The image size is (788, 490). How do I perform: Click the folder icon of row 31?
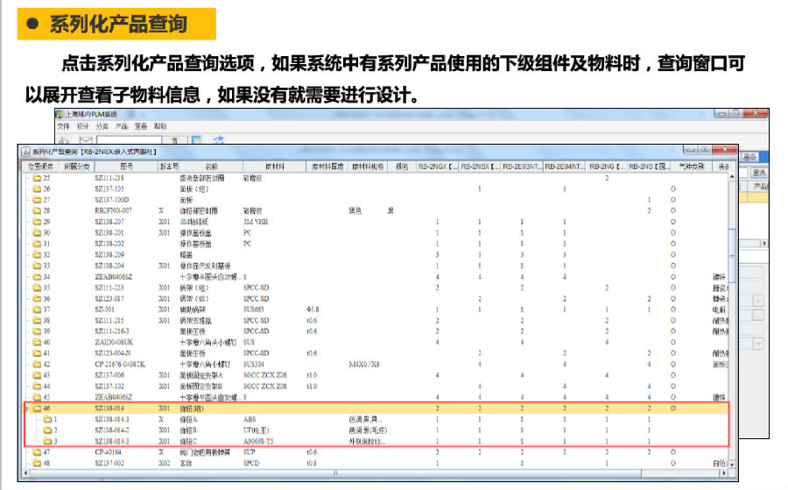pos(37,244)
